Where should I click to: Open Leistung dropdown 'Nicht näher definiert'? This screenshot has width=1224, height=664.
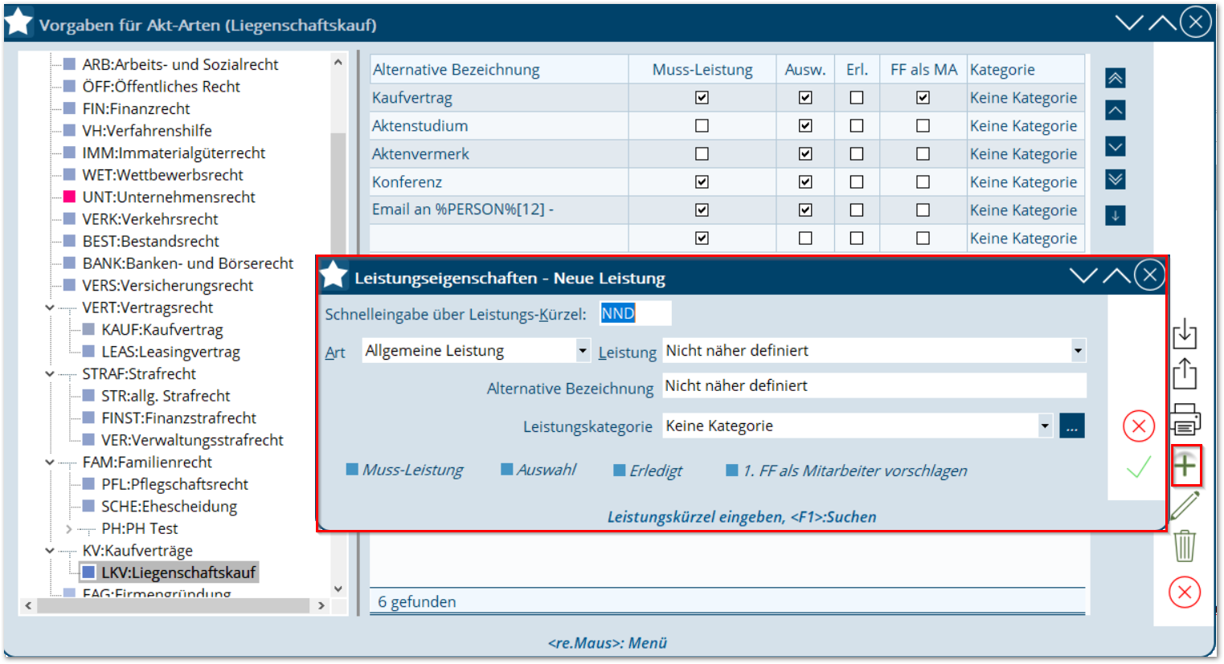pos(1078,351)
